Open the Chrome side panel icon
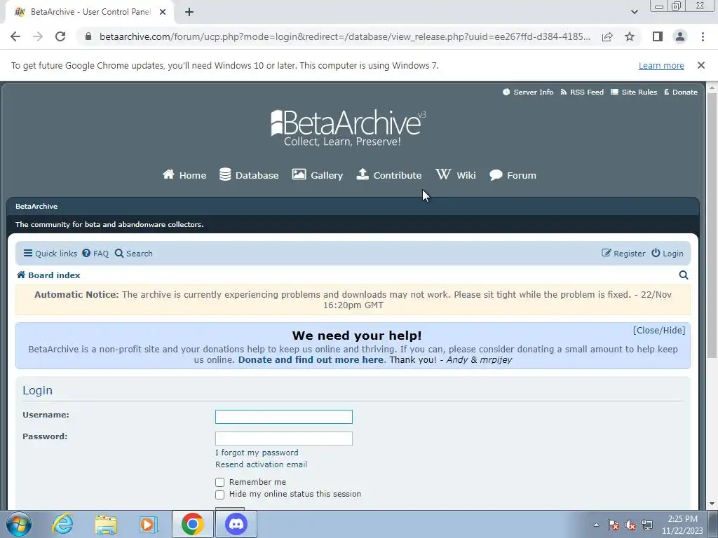The height and width of the screenshot is (538, 718). [x=657, y=36]
